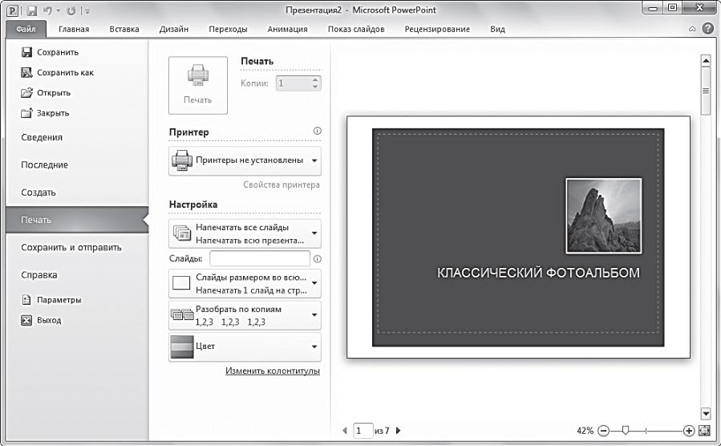This screenshot has width=721, height=446.
Task: Open the Разобрать по копиям dropdown
Action: coord(245,315)
